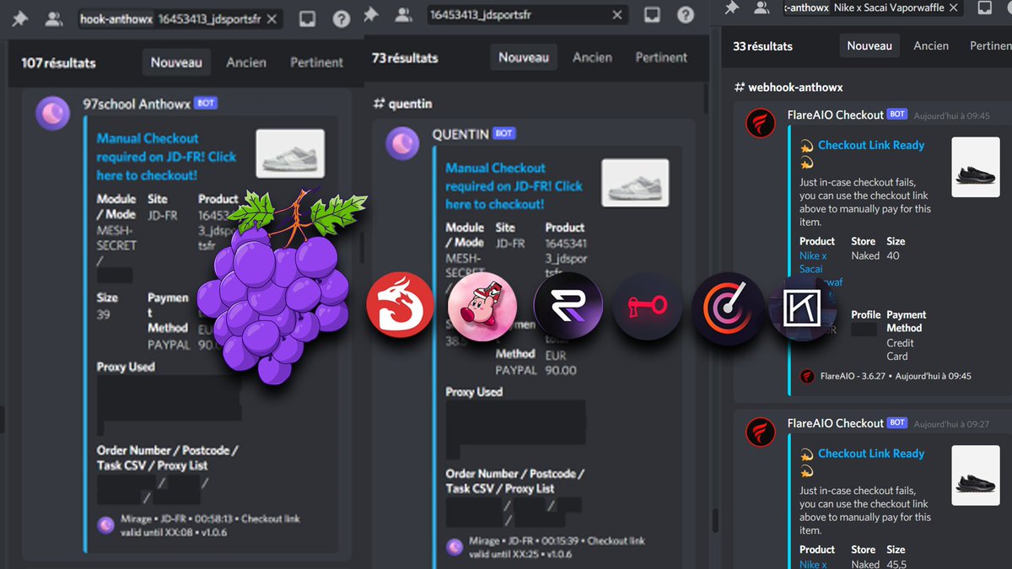Viewport: 1012px width, 569px height.
Task: Click the pin icon in the 107 résultats panel
Action: (x=19, y=18)
